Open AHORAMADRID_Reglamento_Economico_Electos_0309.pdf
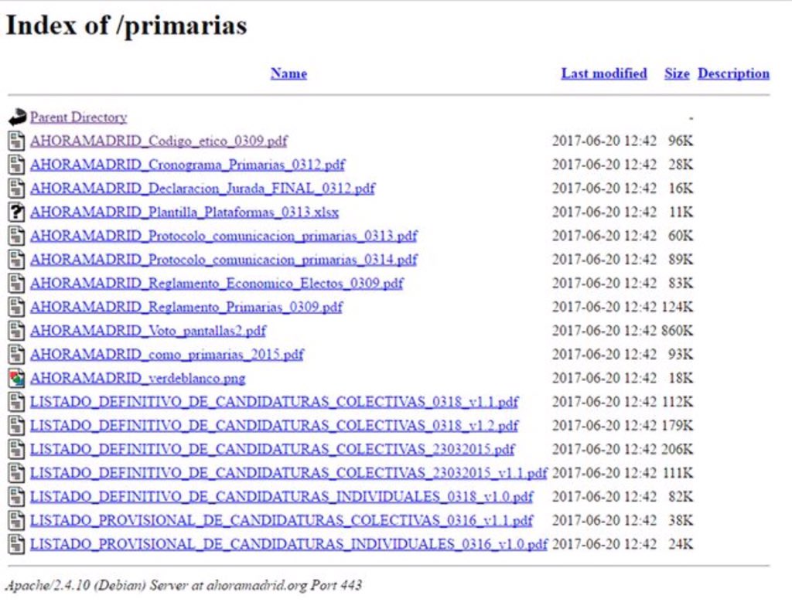The image size is (792, 609). click(x=217, y=283)
